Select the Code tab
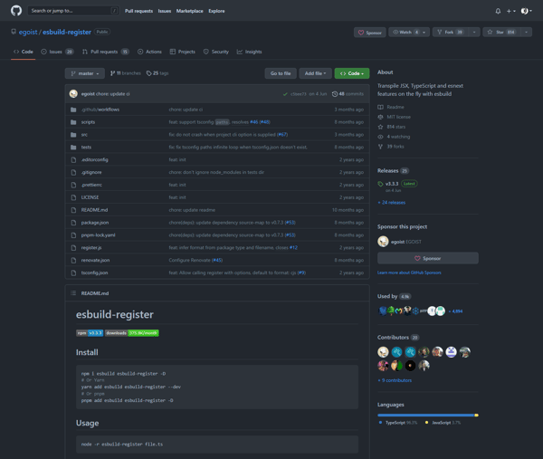543x459 pixels. (x=24, y=52)
